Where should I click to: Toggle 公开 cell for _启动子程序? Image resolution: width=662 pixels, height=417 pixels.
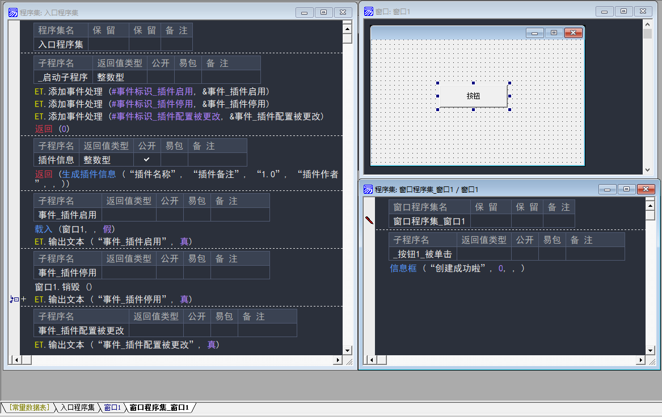click(161, 77)
